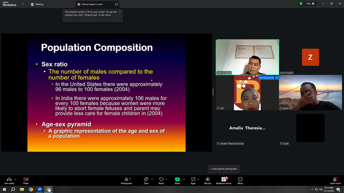Image resolution: width=344 pixels, height=193 pixels.
Task: Click the Leave room button
Action: [335, 181]
